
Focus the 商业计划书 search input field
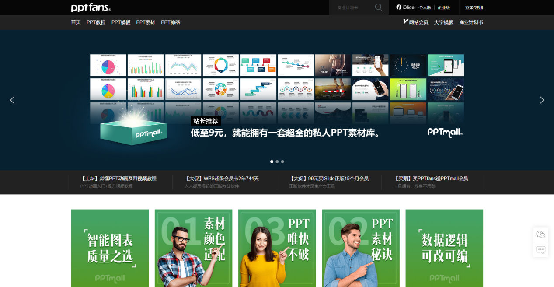pos(352,7)
